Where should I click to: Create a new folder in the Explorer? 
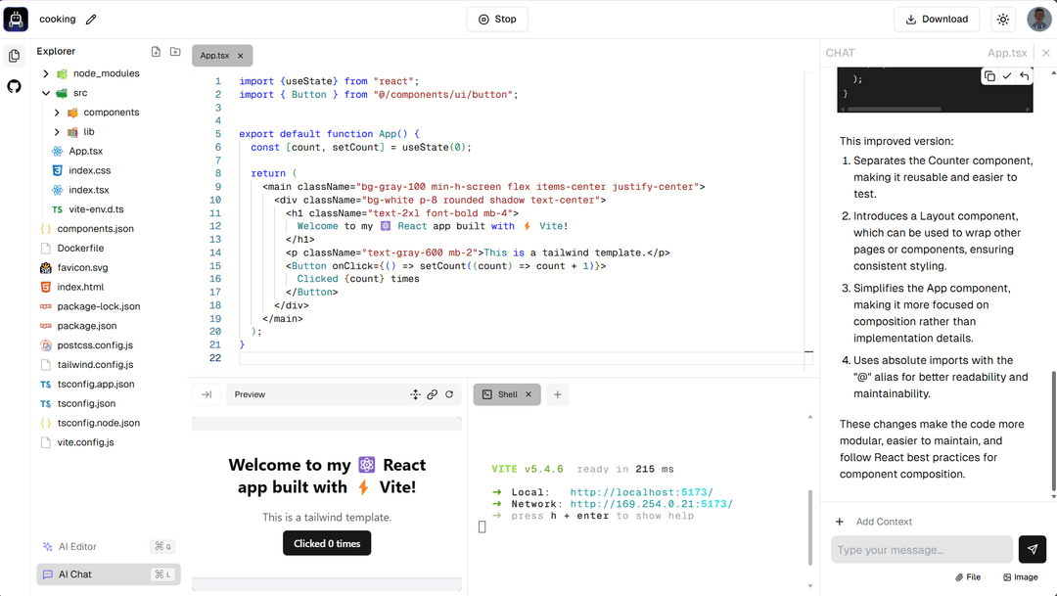click(175, 51)
